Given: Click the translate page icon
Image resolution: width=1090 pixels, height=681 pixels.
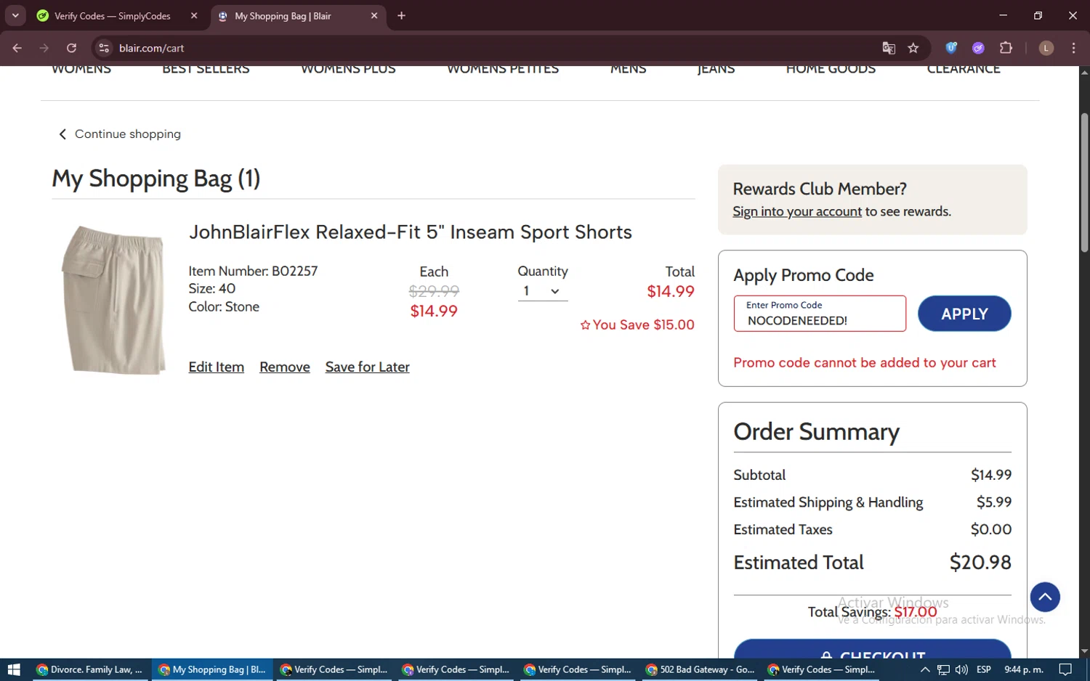Looking at the screenshot, I should [889, 48].
